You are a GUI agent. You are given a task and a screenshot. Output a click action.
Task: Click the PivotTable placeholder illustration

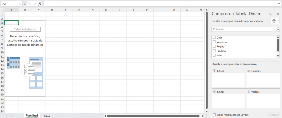(25, 73)
